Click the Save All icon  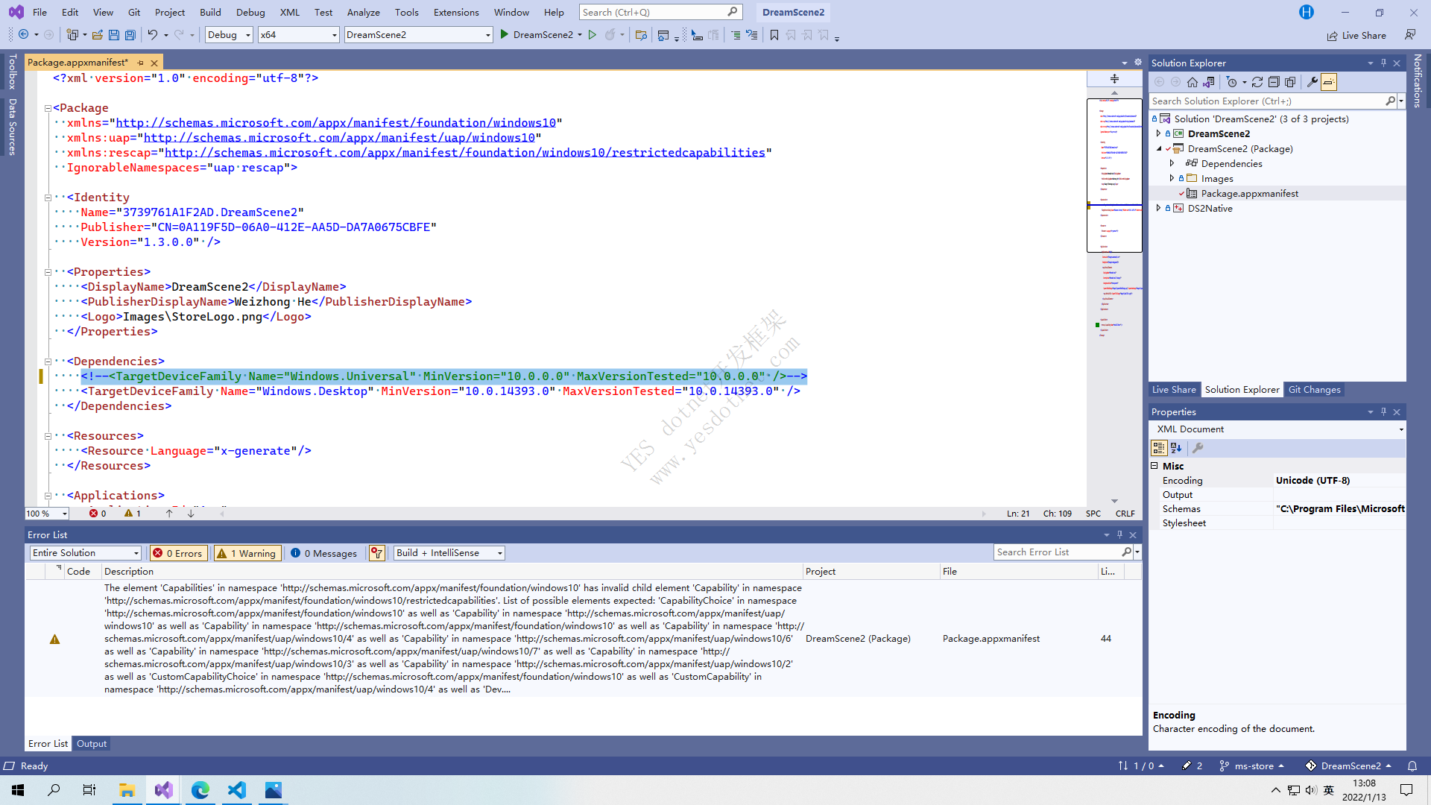pyautogui.click(x=130, y=35)
